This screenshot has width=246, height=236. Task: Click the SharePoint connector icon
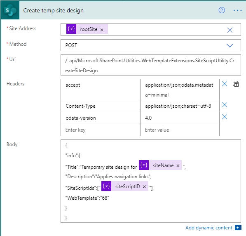tap(10, 10)
